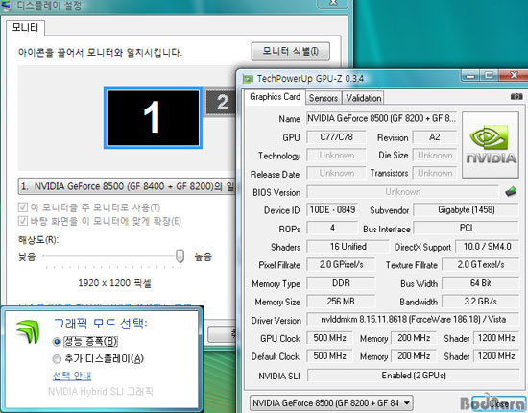528x413 pixels.
Task: Click the 모니터 식별(I) button
Action: click(x=291, y=51)
